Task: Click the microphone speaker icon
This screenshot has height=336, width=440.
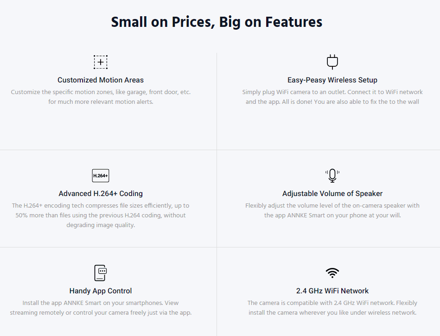Action: coord(332,176)
